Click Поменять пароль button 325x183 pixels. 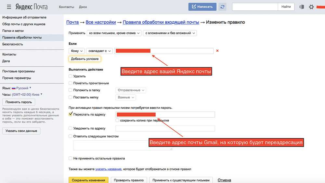19,102
